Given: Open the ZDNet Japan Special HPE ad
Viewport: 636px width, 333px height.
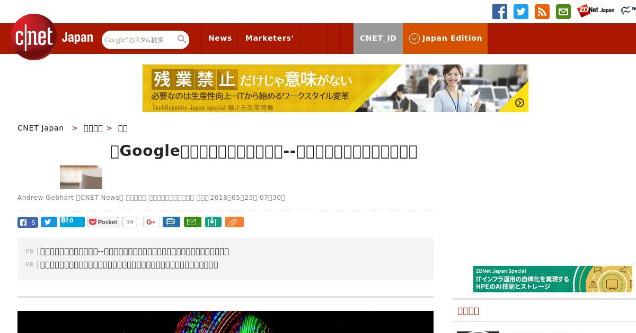Looking at the screenshot, I should coord(553,279).
